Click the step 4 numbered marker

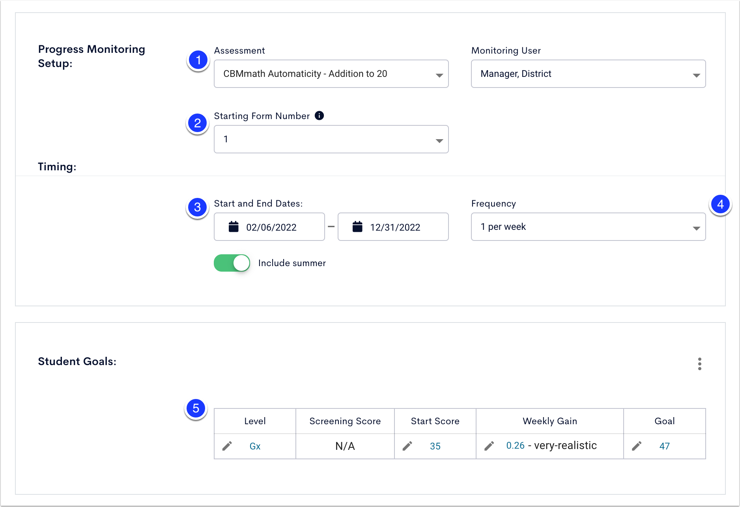coord(720,204)
